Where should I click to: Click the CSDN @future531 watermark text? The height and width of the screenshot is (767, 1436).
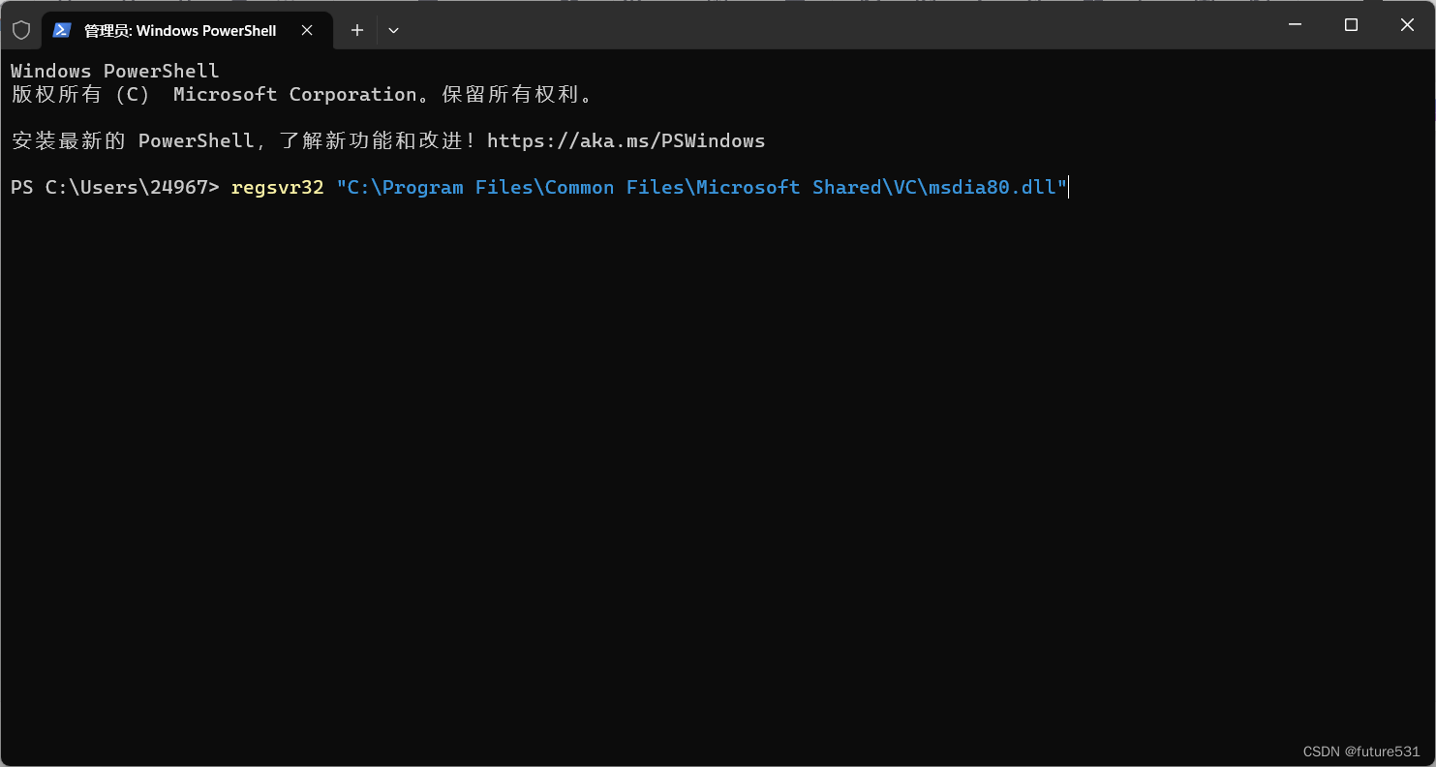[1360, 751]
